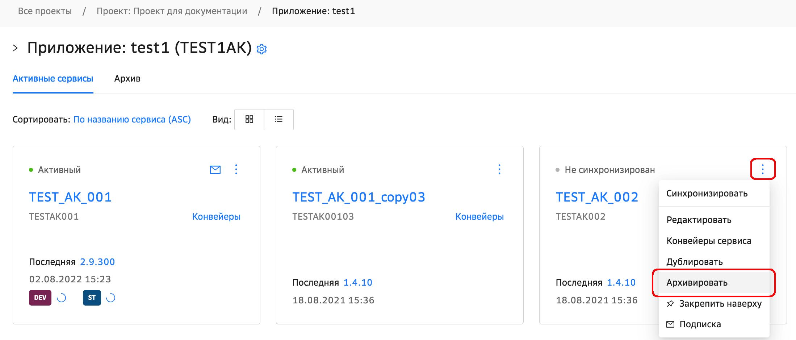Viewport: 796px width, 340px height.
Task: Expand the collapsed application header chevron
Action: pos(15,48)
